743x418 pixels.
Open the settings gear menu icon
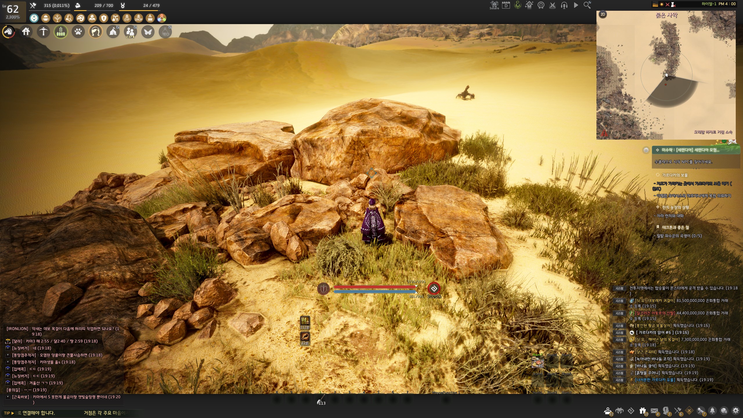(735, 411)
